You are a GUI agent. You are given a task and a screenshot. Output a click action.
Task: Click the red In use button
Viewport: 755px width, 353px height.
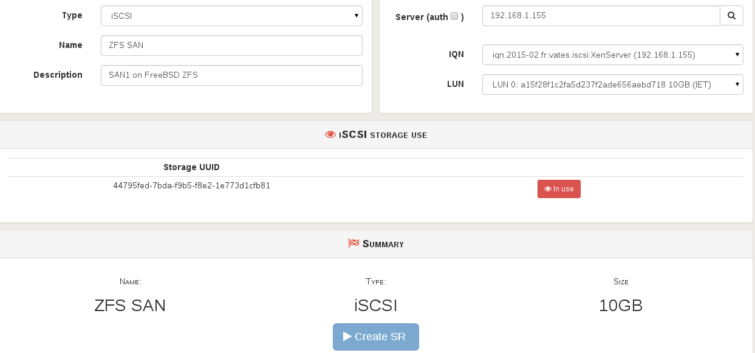[559, 189]
